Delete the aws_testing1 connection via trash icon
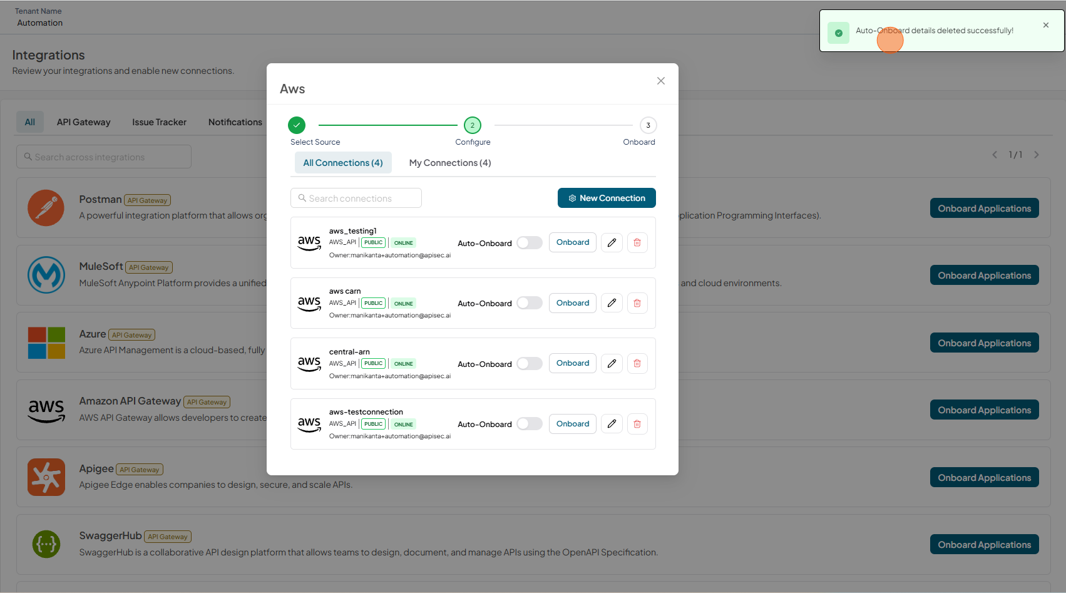Viewport: 1066px width, 593px height. click(637, 242)
